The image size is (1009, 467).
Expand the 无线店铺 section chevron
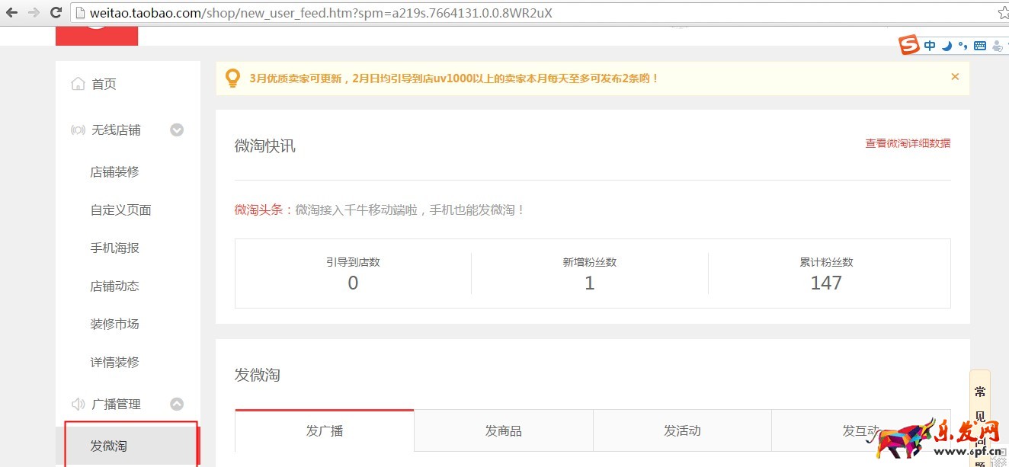coord(177,130)
